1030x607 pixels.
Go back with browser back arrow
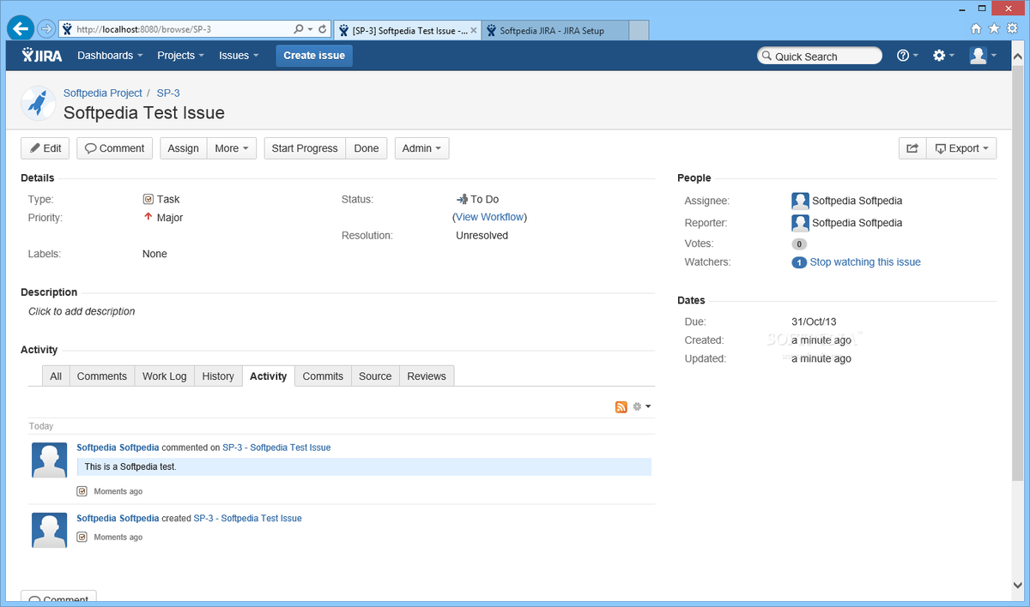pyautogui.click(x=21, y=28)
